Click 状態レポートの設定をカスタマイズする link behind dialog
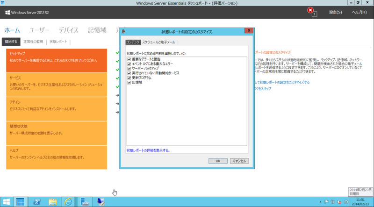This screenshot has height=207, width=374. point(282,82)
